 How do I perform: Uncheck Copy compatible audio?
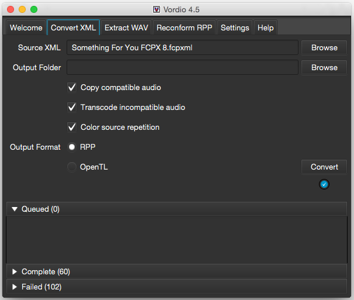(72, 87)
